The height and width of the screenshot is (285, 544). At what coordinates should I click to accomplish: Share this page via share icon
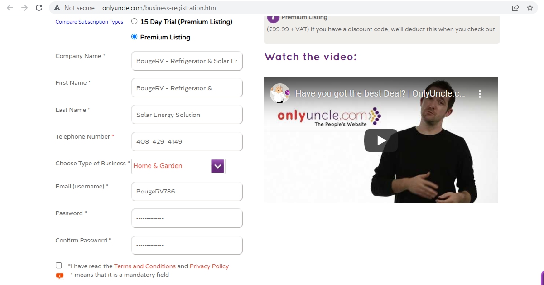coord(515,8)
